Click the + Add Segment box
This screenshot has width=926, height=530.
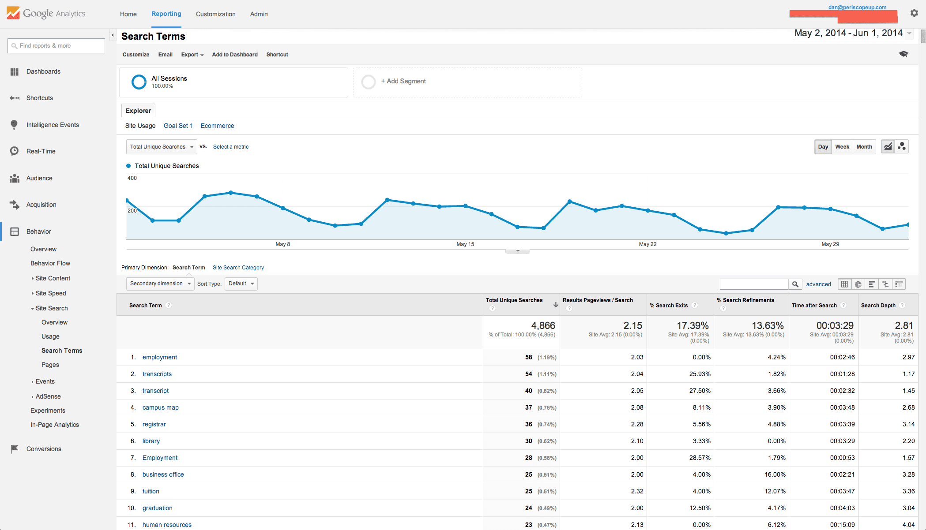[467, 82]
